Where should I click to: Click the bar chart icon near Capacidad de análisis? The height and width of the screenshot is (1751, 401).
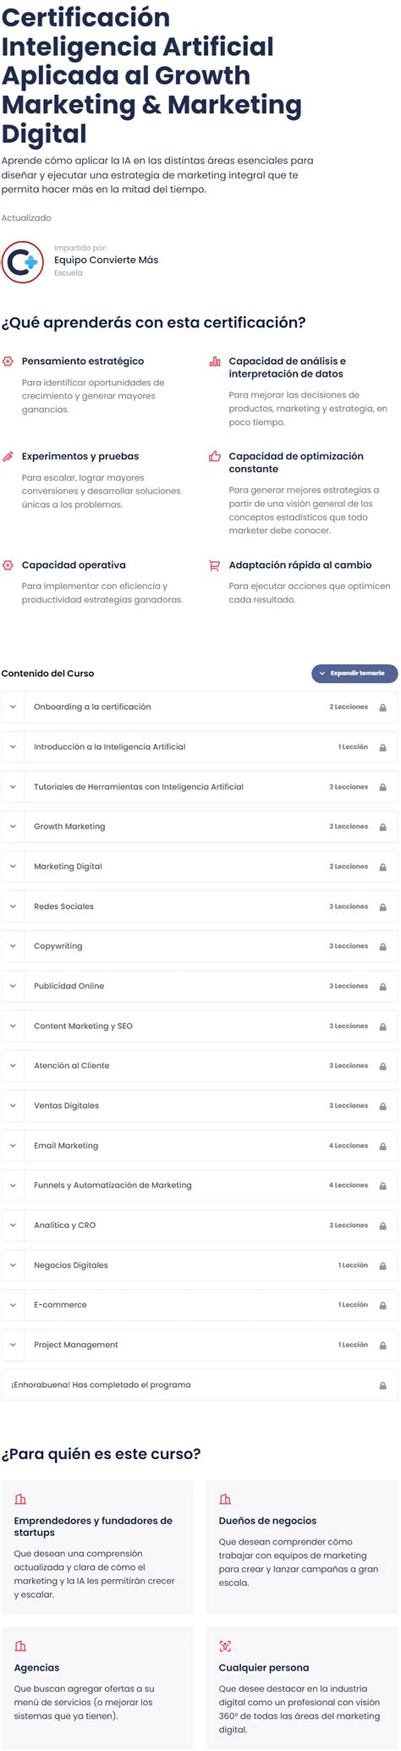(215, 361)
